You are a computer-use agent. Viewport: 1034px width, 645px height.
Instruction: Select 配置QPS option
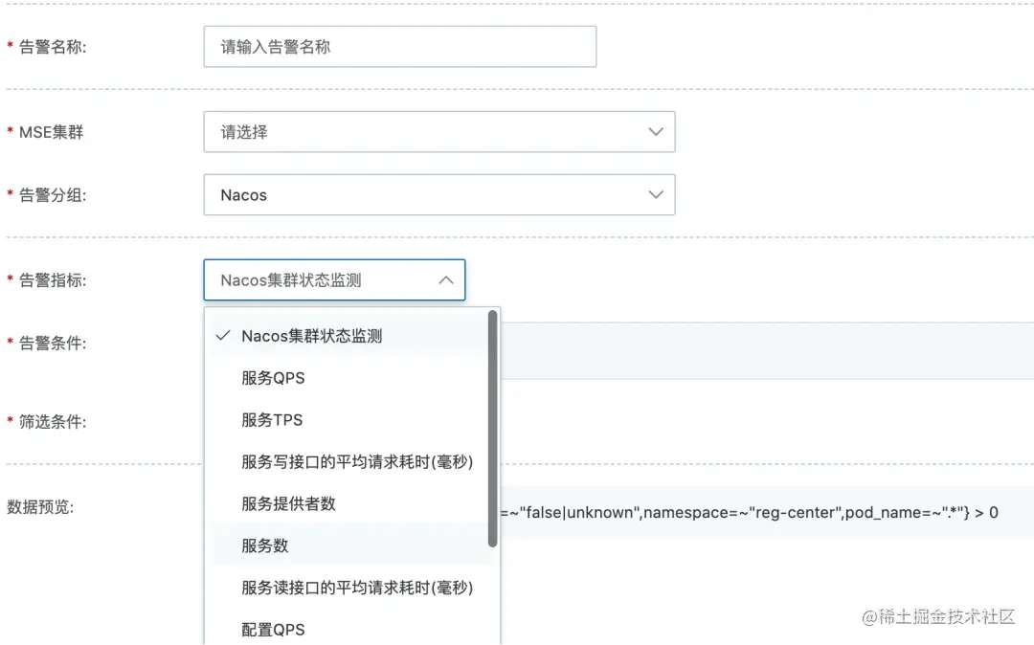[349, 630]
